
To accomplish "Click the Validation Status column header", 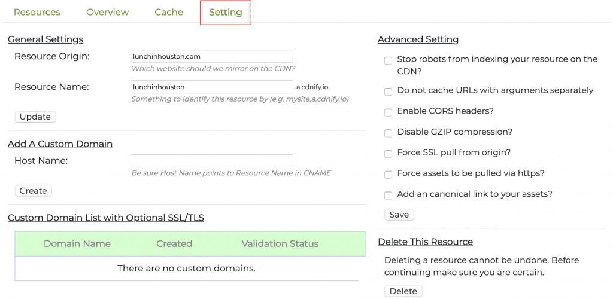I will point(280,244).
